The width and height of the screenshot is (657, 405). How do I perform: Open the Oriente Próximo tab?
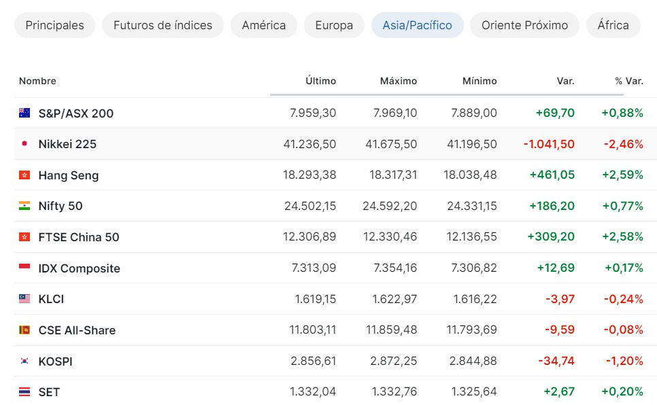coord(524,25)
